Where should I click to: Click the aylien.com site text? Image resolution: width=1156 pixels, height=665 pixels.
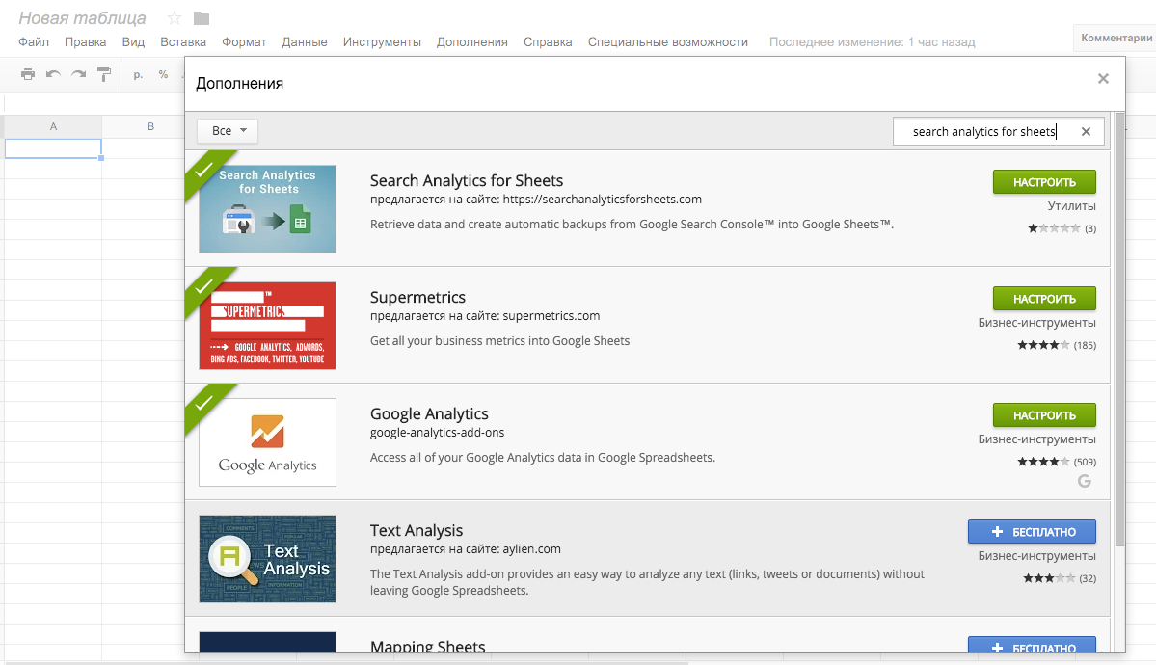[531, 548]
